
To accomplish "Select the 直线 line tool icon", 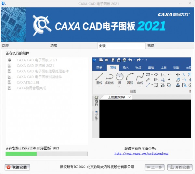I will (x=99, y=77).
